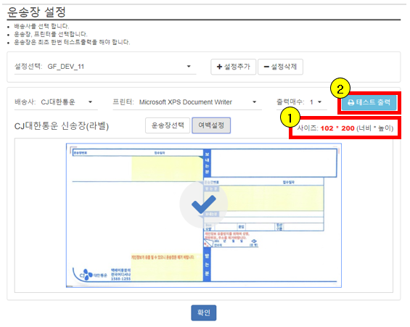
Task: Click the 테스트 출력 print button
Action: tap(369, 102)
